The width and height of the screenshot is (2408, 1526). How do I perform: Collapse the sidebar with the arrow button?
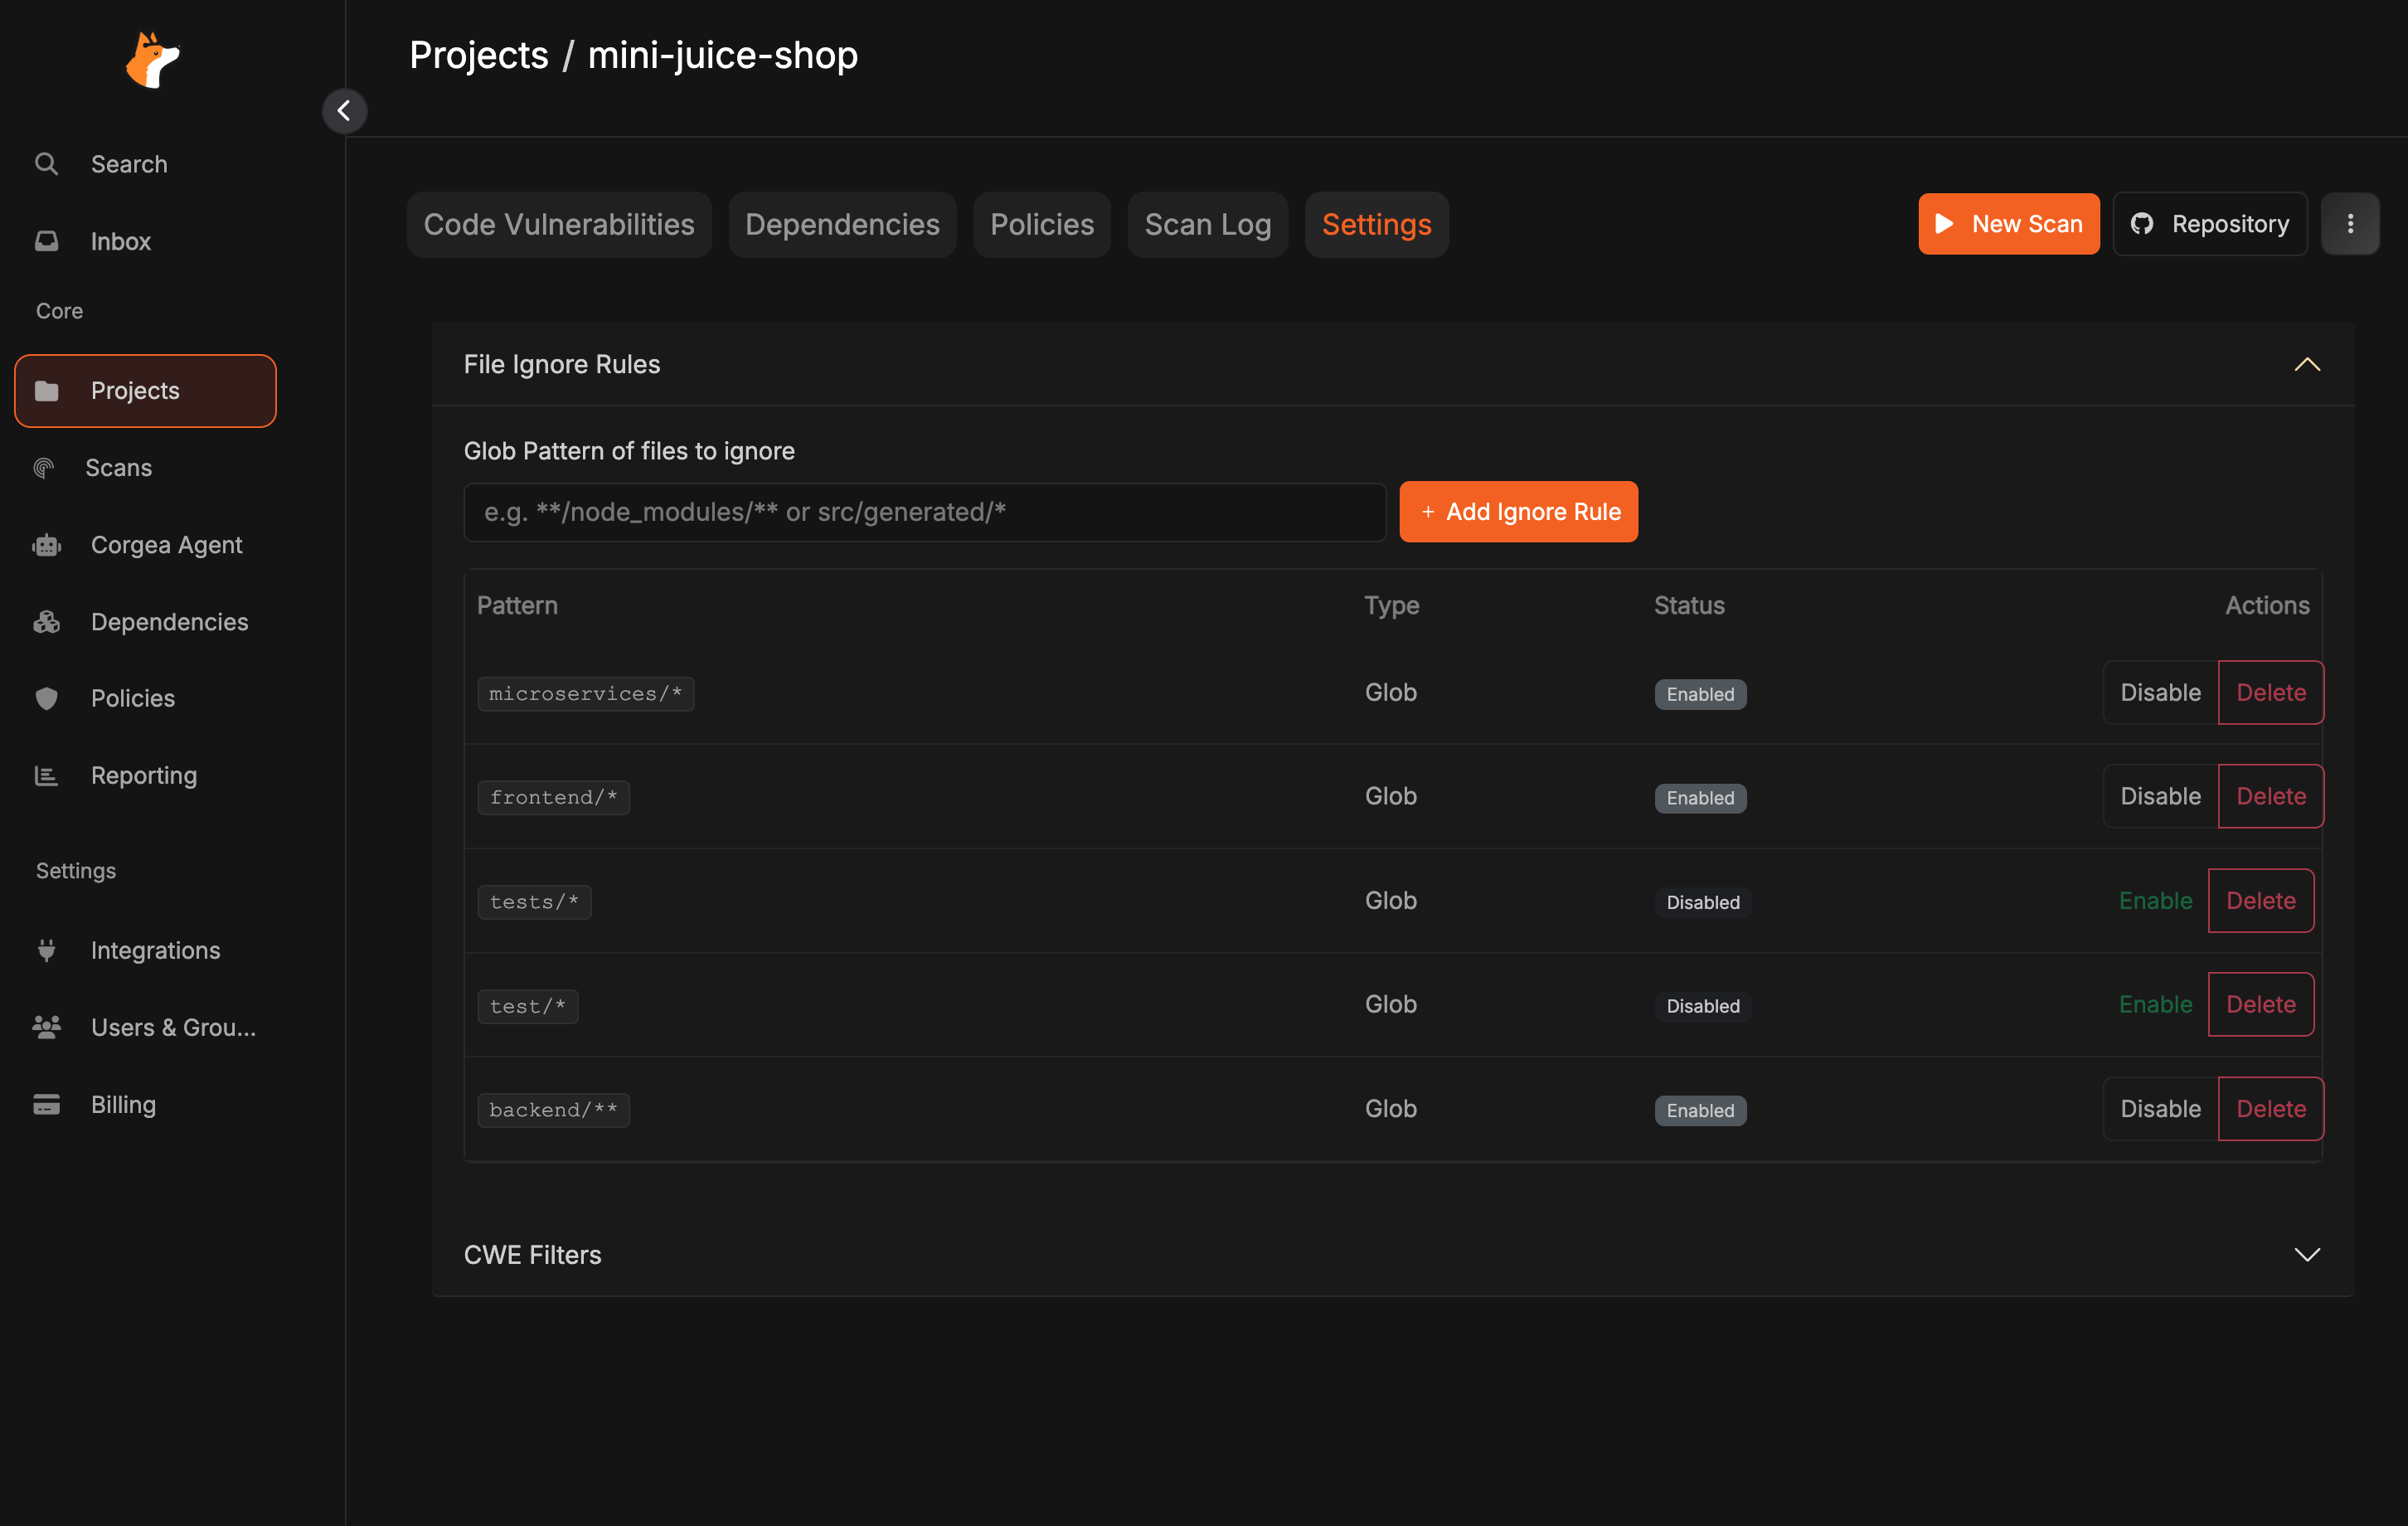344,111
